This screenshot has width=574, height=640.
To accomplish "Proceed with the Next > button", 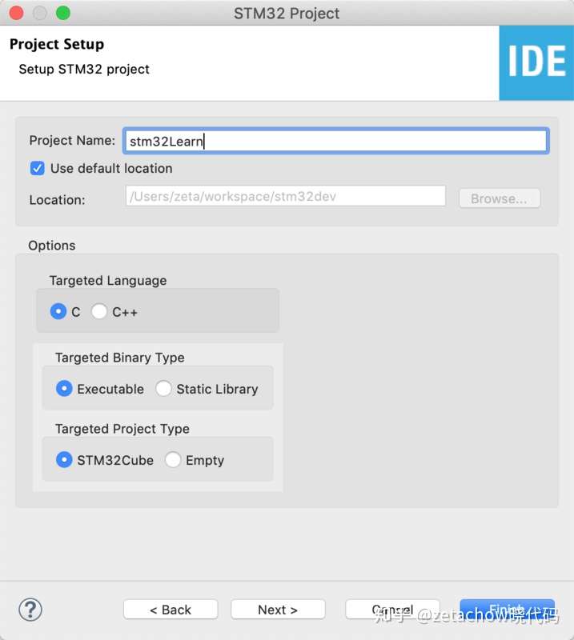I will tap(278, 610).
